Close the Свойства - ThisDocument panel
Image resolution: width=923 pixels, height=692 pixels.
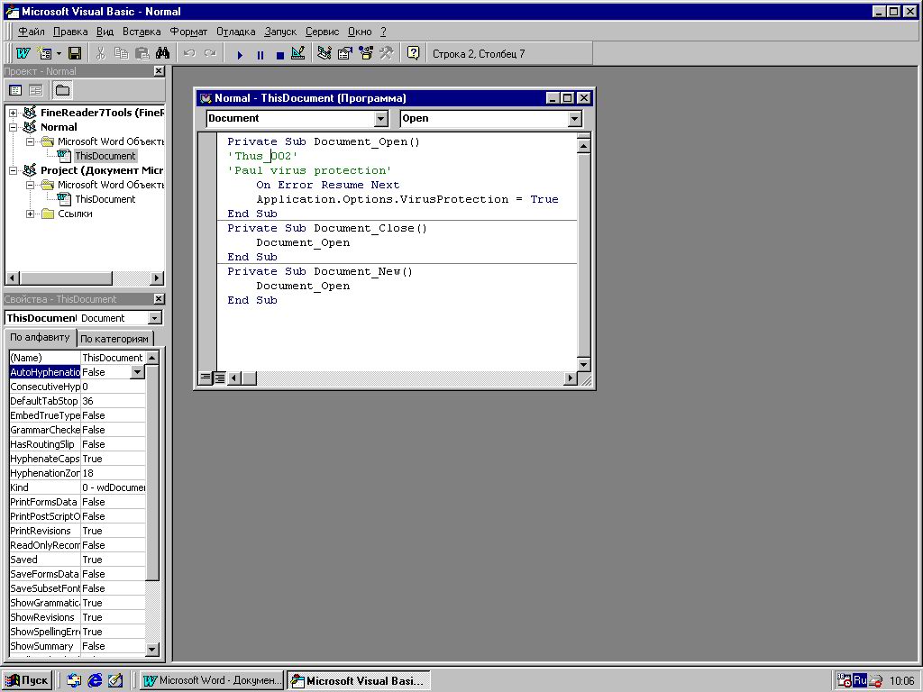(159, 299)
